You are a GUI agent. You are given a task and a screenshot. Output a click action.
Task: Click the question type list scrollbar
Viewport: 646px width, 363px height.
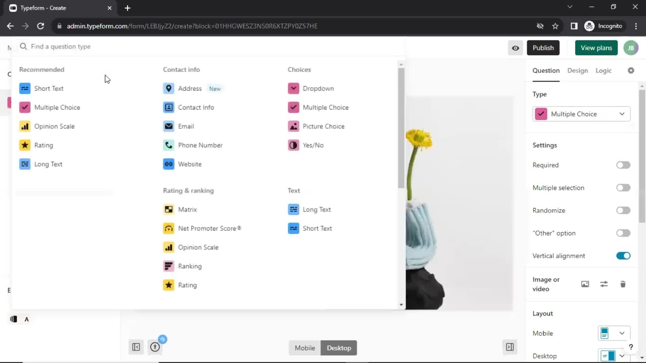point(401,128)
